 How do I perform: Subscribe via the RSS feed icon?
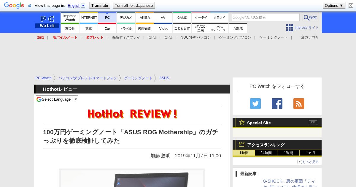click(299, 104)
